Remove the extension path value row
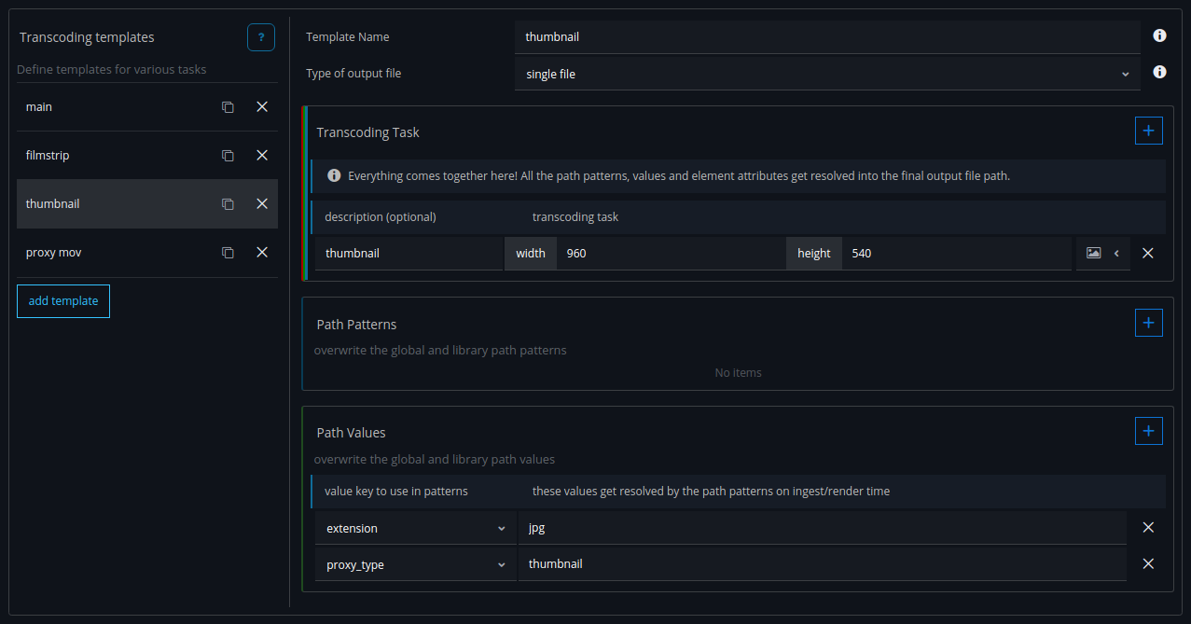 1148,528
